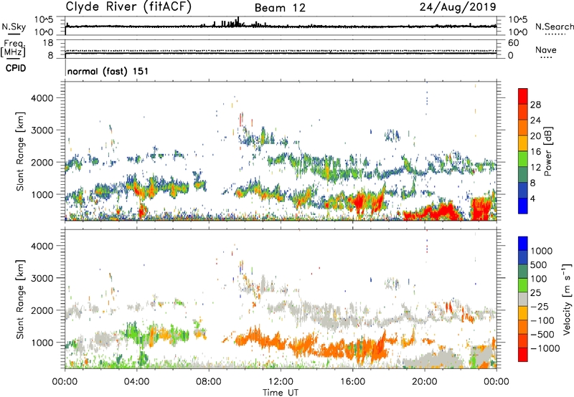Screen dimensions: 574x397
Task: Click the '3000' tick on power panel
Action: click(42, 130)
